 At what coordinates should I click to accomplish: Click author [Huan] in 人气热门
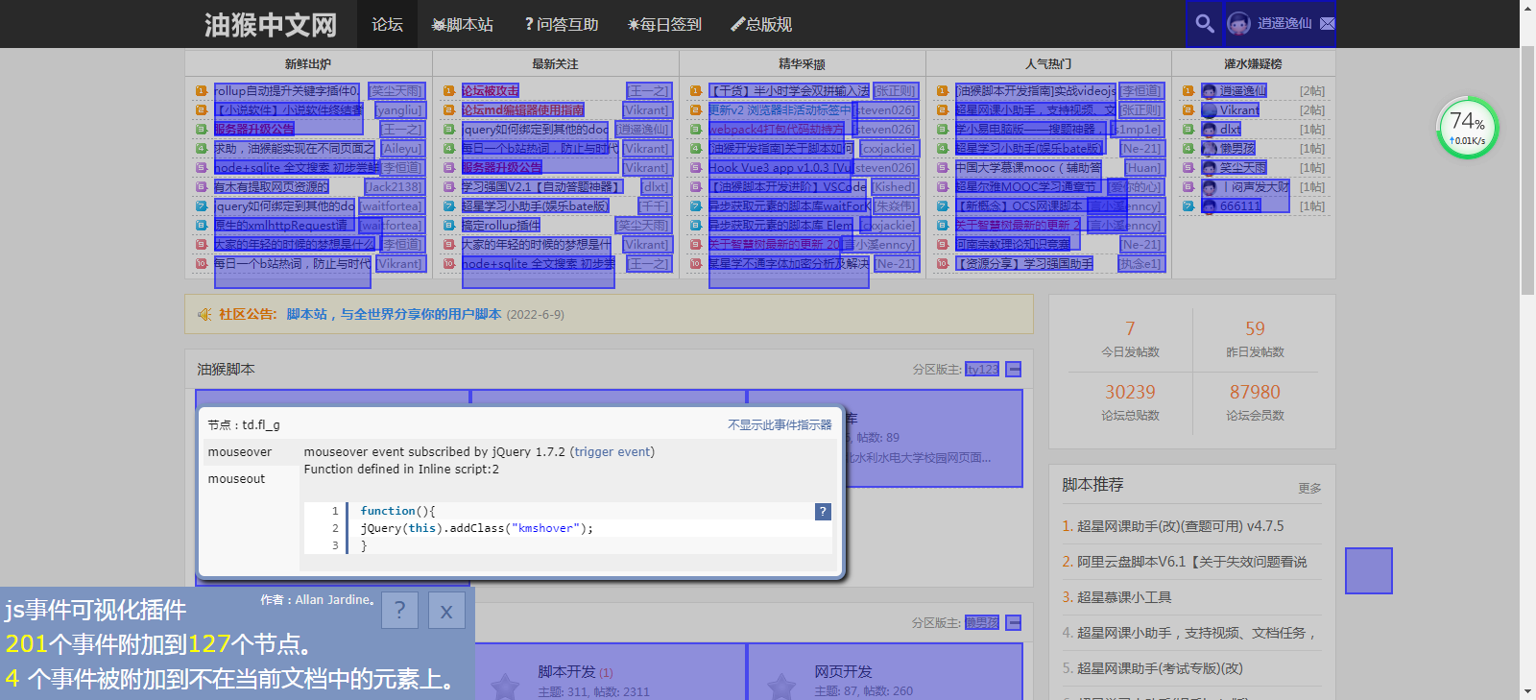[1143, 167]
